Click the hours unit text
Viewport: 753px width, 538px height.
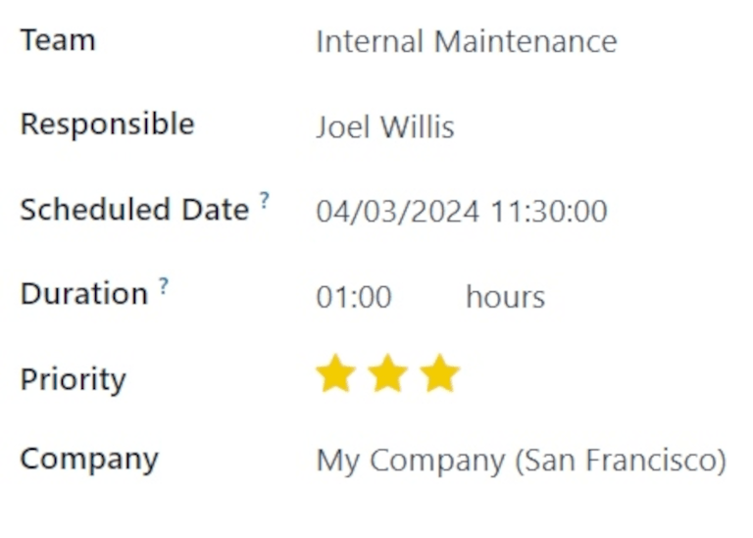pos(505,297)
